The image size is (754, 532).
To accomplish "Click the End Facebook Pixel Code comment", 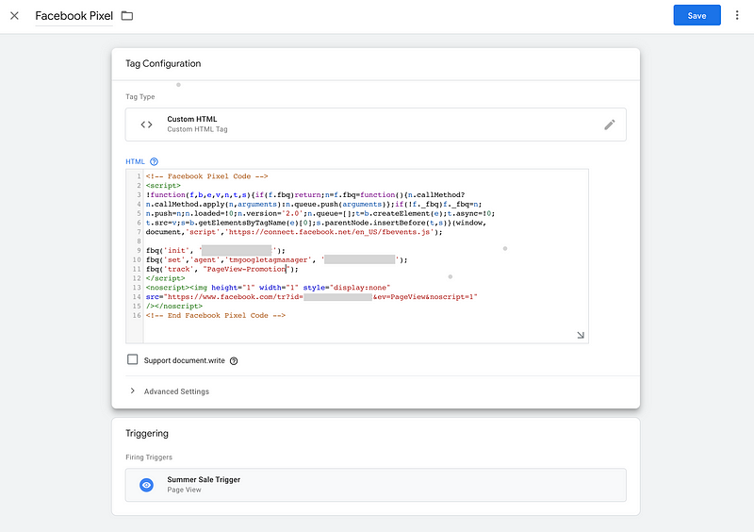I will pos(216,316).
